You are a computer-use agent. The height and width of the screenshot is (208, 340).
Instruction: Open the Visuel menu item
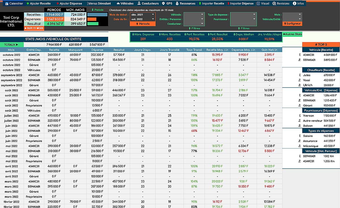pyautogui.click(x=263, y=3)
